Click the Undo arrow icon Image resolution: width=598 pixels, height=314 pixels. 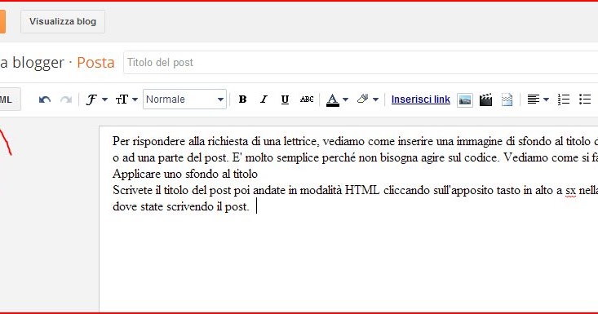pyautogui.click(x=45, y=100)
